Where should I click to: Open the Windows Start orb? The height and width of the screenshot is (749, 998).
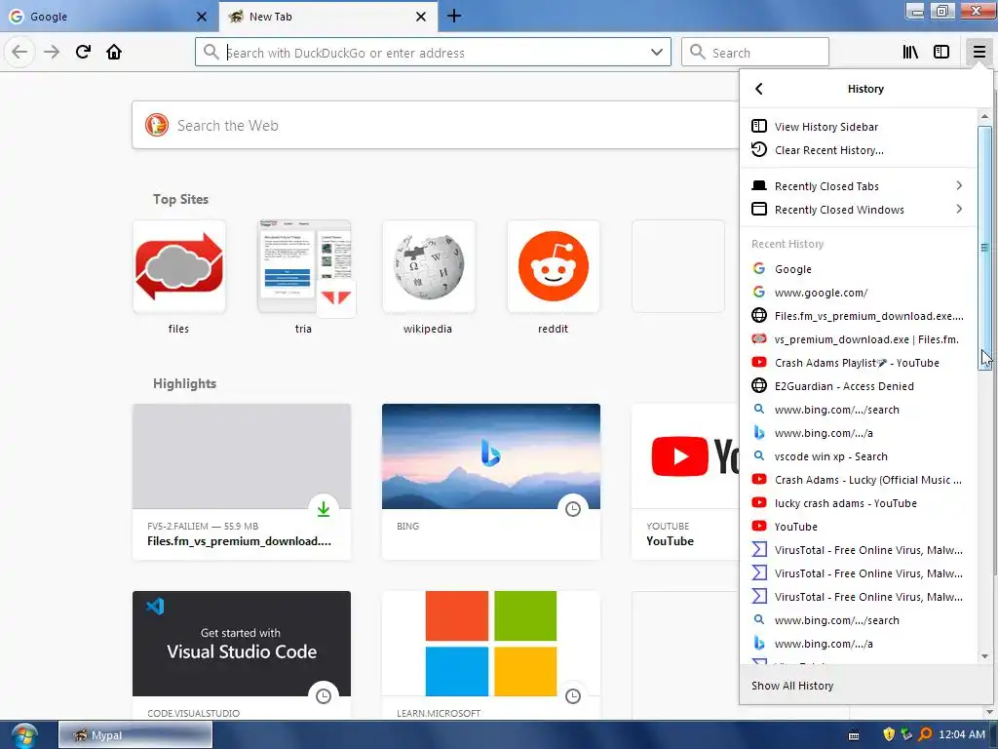[x=24, y=735]
